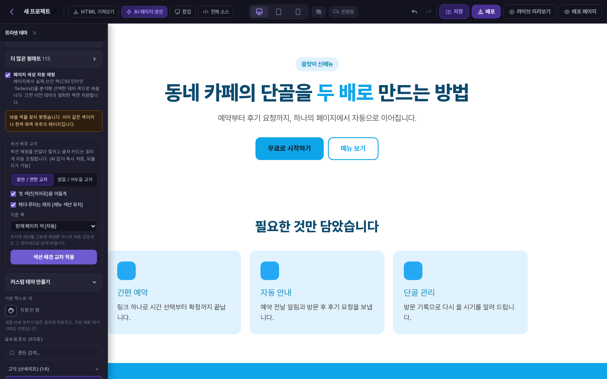Open AI 페이지 생성
Screen dimensions: 607x379
point(144,12)
